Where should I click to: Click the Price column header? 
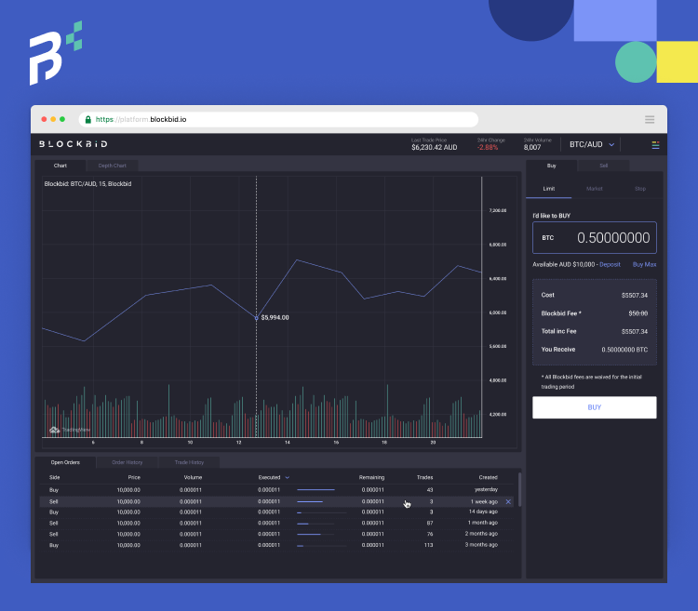tap(134, 478)
